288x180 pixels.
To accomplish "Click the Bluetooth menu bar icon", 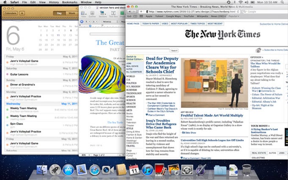I will coord(235,2).
